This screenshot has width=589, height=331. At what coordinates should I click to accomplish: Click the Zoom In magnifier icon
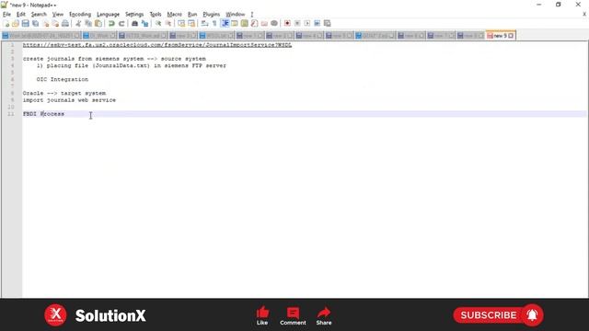pos(158,23)
